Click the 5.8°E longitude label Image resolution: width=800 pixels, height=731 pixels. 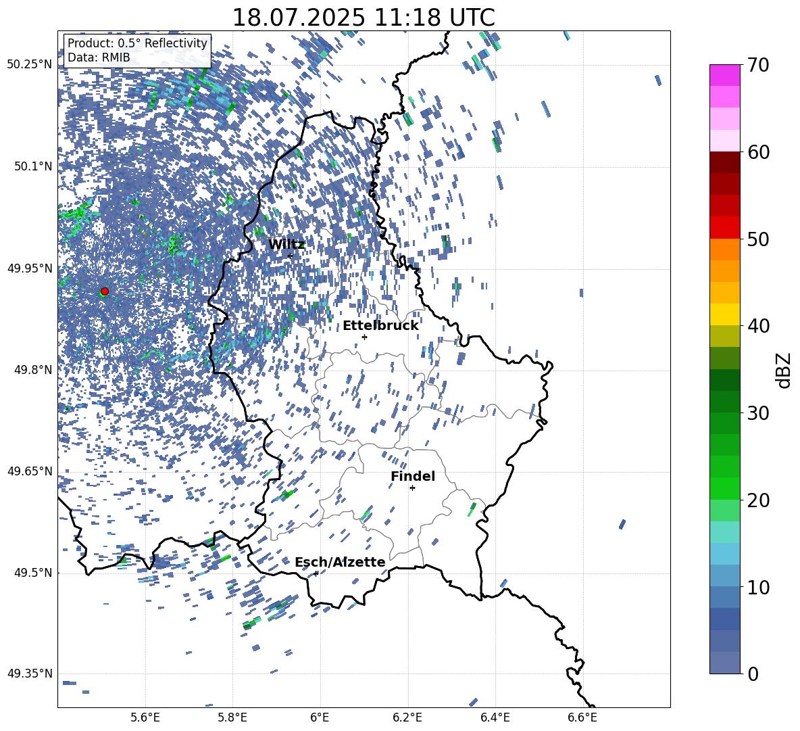[232, 717]
